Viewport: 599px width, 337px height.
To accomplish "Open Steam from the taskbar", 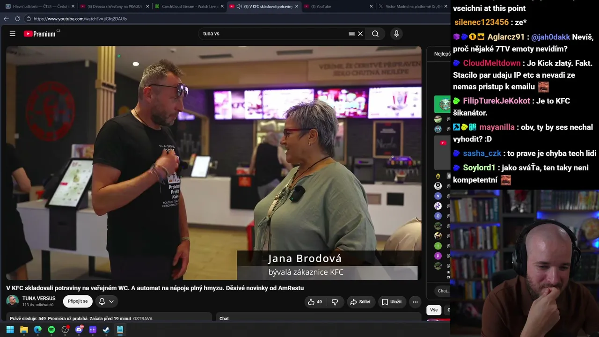I will click(106, 330).
